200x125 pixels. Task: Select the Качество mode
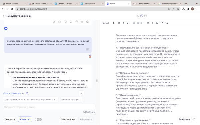coord(25,120)
